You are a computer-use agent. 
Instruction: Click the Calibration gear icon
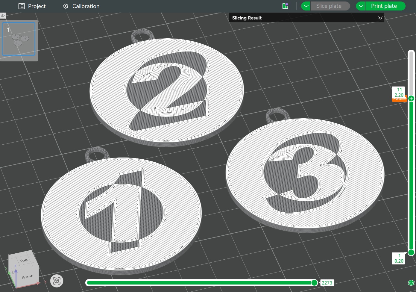[66, 6]
